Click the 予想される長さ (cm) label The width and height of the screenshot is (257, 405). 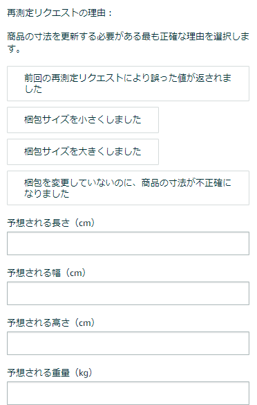(51, 223)
